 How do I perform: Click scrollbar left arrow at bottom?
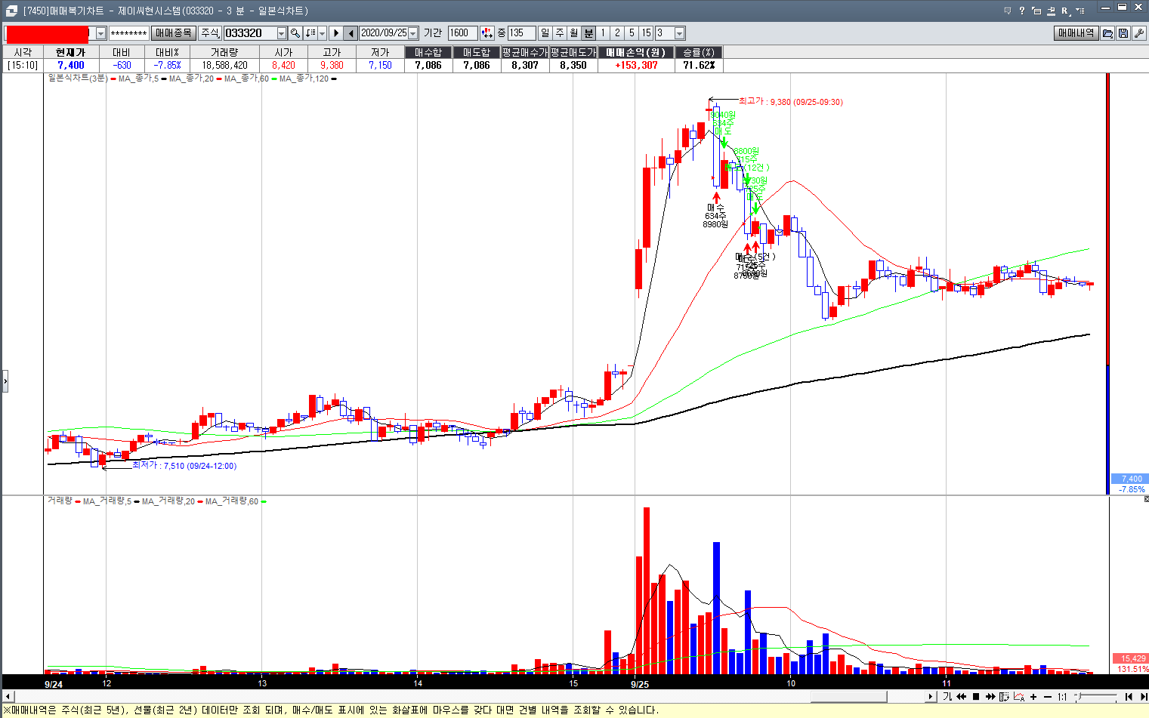pyautogui.click(x=7, y=697)
